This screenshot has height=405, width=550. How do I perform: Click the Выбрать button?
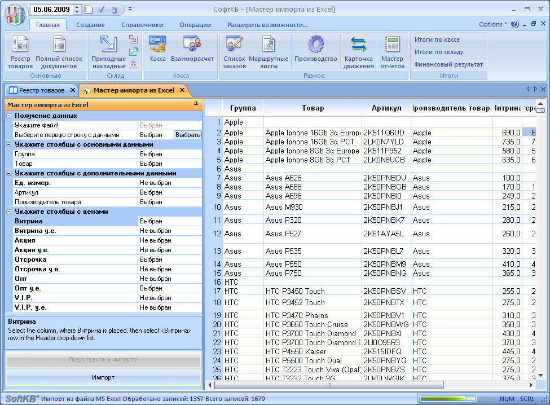(188, 135)
